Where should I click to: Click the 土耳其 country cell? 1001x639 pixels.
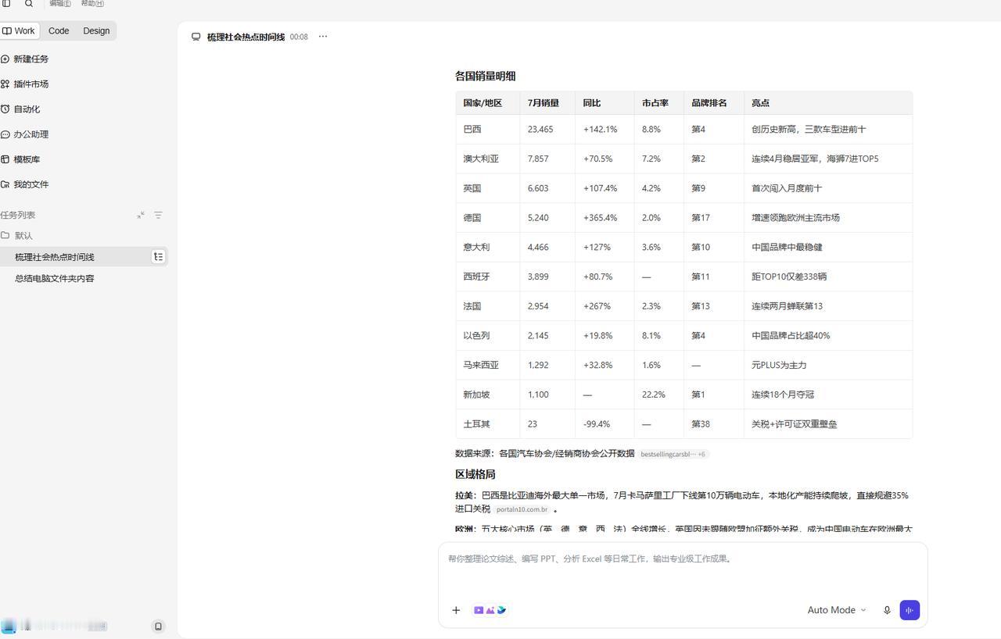coord(476,424)
